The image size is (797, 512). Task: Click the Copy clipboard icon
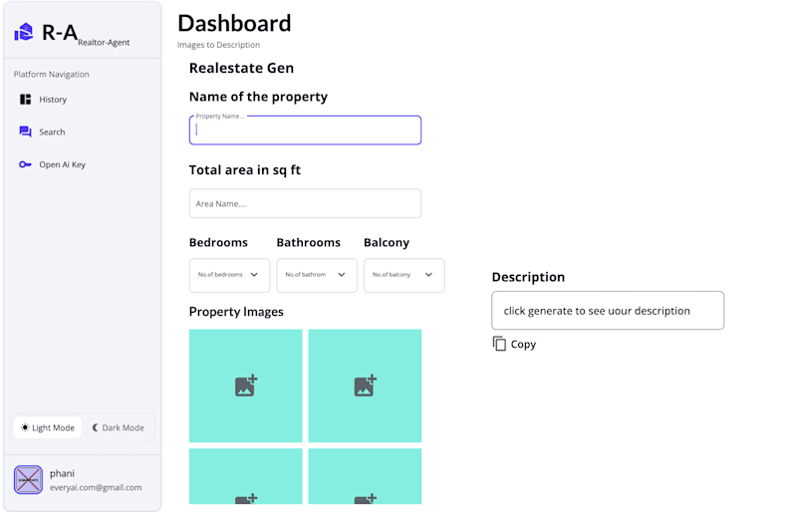coord(499,344)
